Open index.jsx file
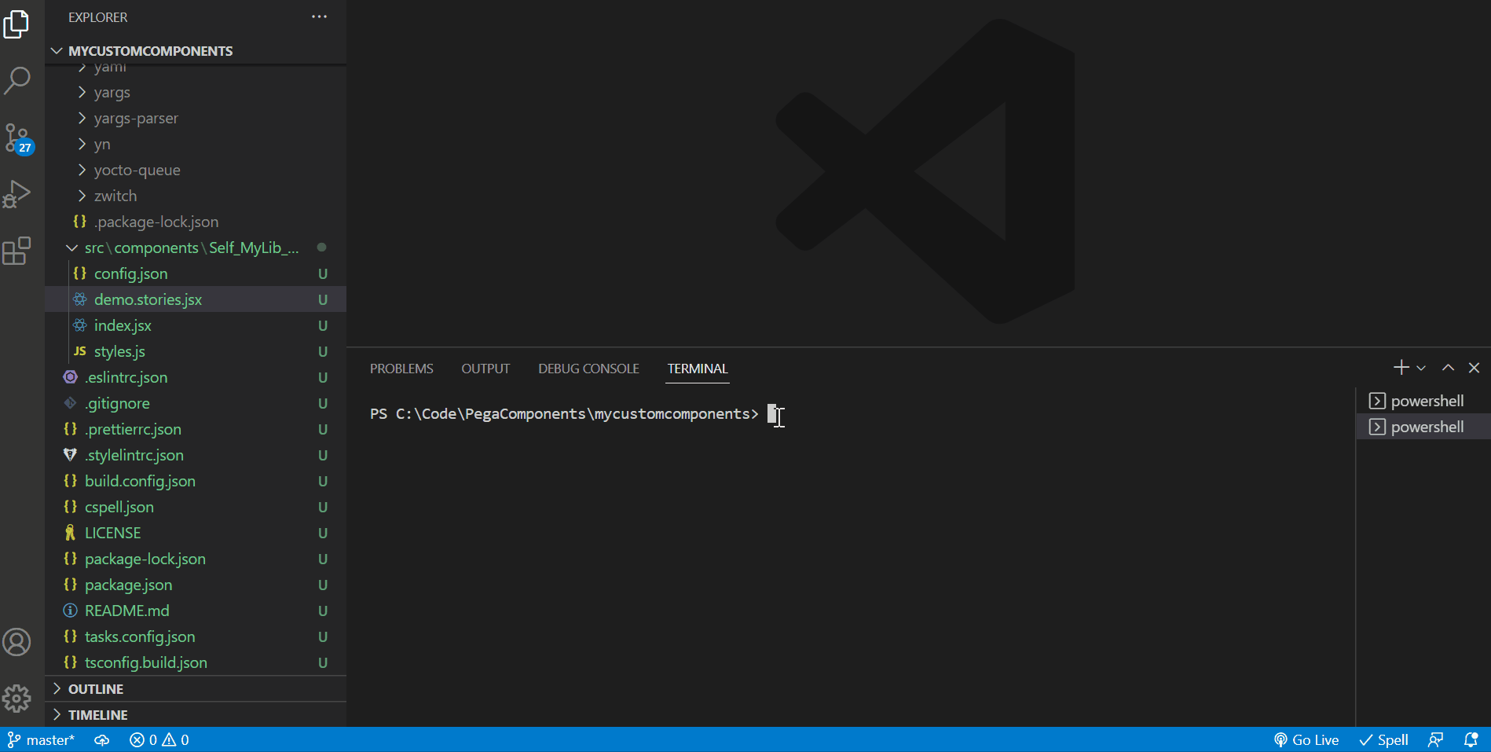Viewport: 1491px width, 752px height. (196, 326)
